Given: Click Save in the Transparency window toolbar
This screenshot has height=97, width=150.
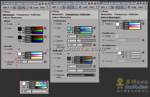Looking at the screenshot, I should pos(92,7).
